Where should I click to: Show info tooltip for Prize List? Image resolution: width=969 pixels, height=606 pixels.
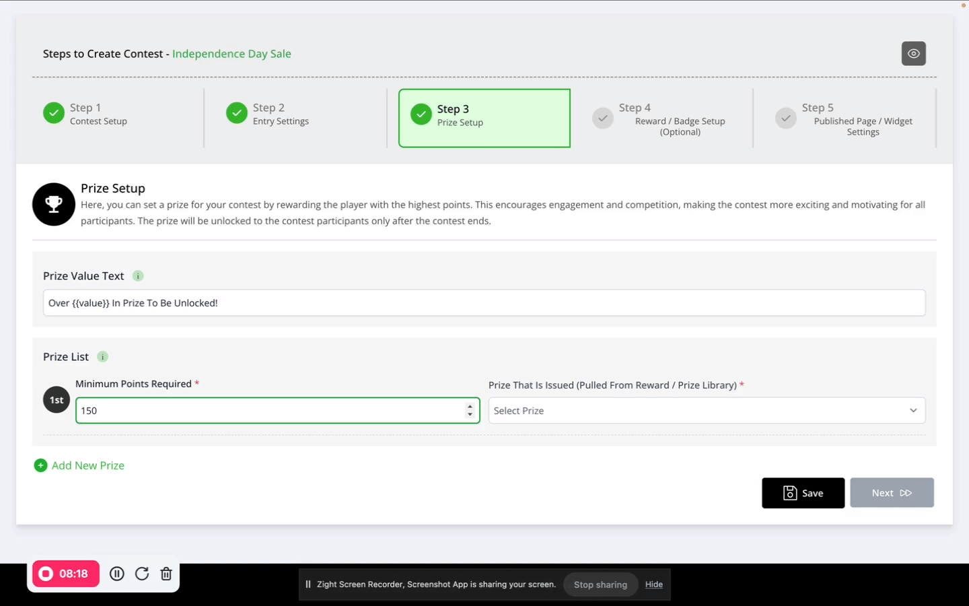(x=103, y=357)
